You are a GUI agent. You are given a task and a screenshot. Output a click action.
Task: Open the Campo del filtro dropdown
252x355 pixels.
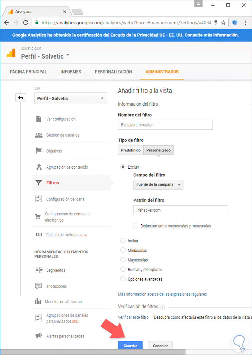point(158,185)
